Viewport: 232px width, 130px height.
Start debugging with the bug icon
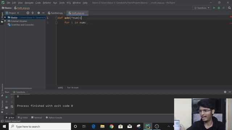tap(219, 8)
